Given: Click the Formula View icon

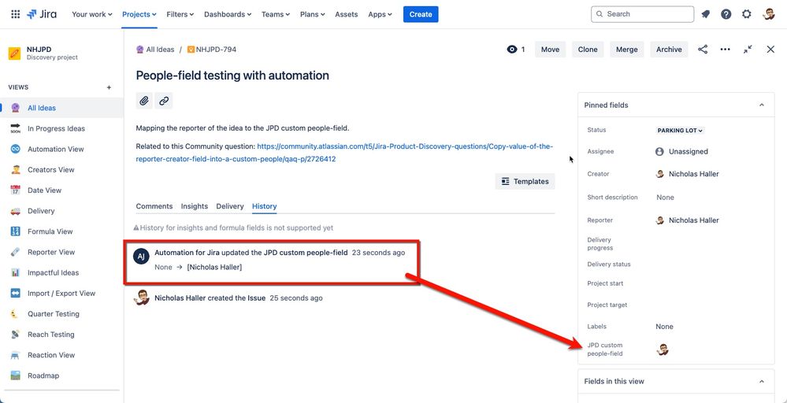Looking at the screenshot, I should pos(15,231).
